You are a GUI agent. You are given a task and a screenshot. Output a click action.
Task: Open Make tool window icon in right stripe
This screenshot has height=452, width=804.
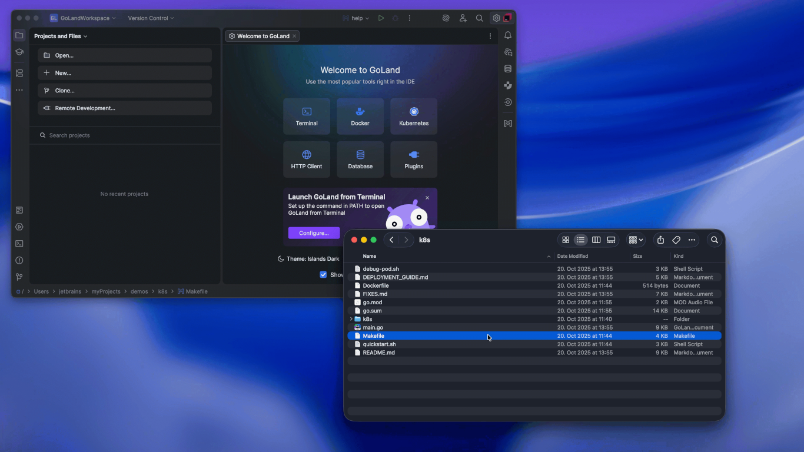coord(508,124)
